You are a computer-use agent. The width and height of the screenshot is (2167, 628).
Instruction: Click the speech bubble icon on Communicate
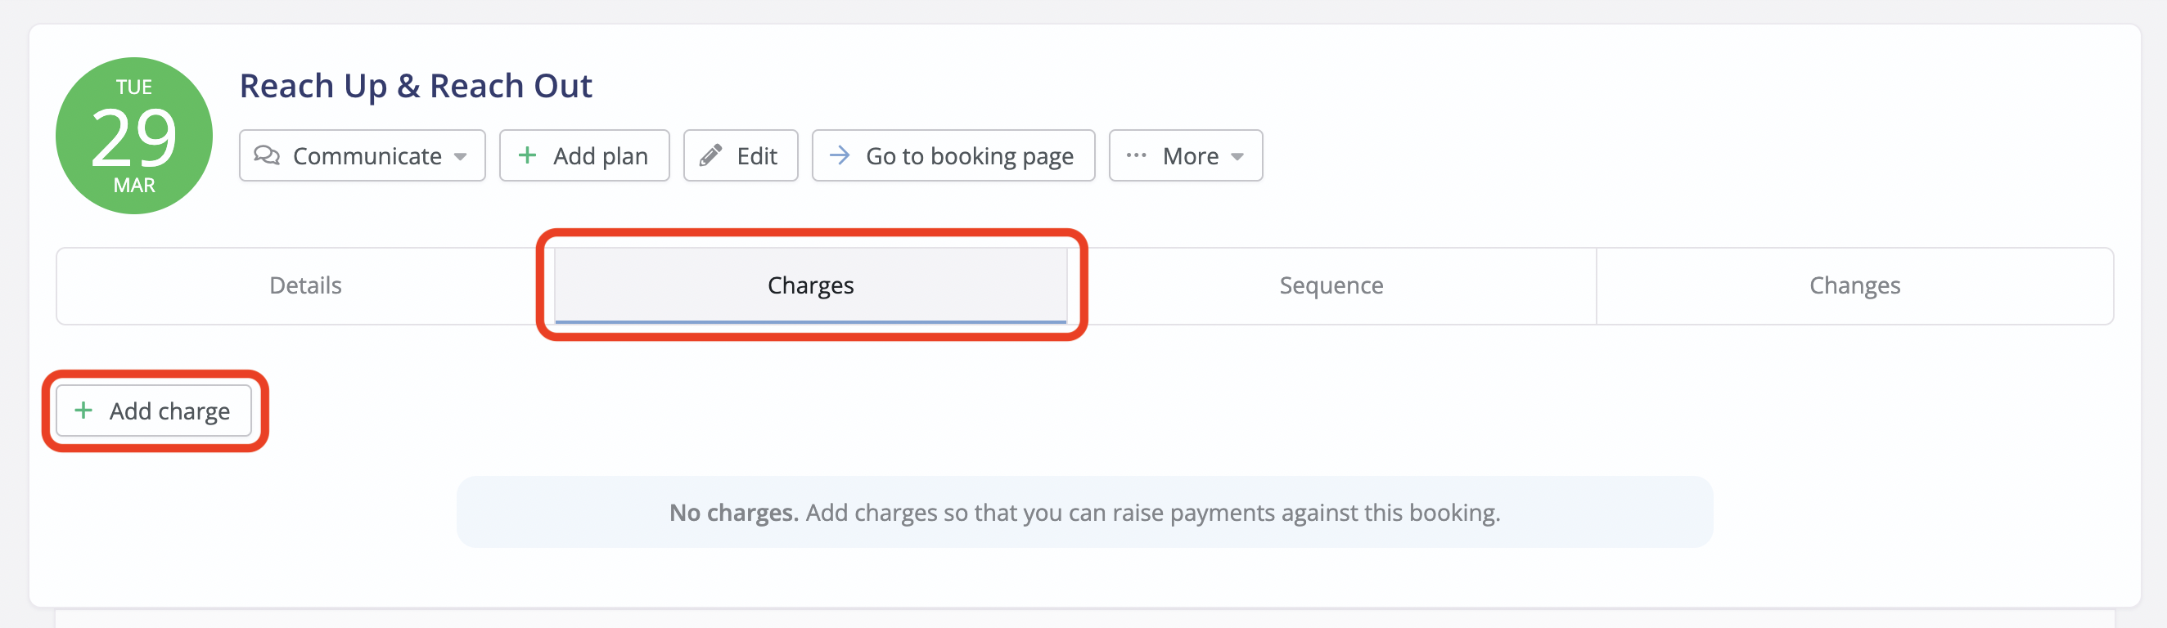pyautogui.click(x=267, y=155)
